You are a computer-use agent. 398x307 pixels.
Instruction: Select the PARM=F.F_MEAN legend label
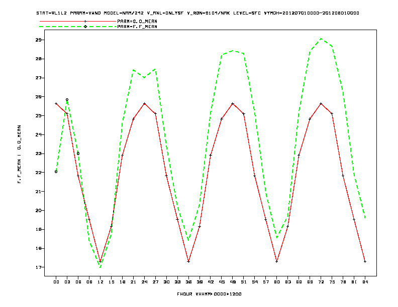tap(137, 27)
